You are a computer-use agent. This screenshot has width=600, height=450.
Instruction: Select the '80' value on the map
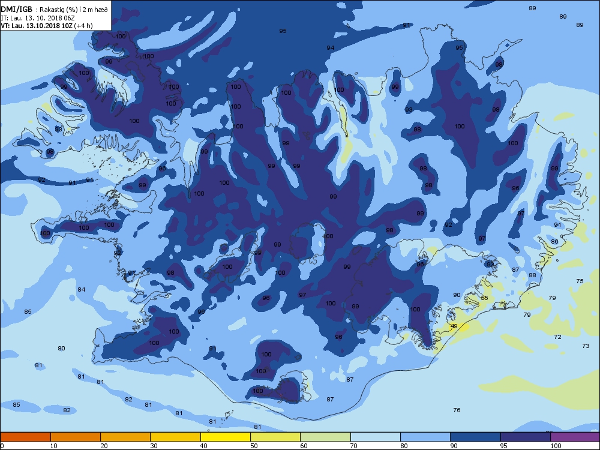coord(61,349)
